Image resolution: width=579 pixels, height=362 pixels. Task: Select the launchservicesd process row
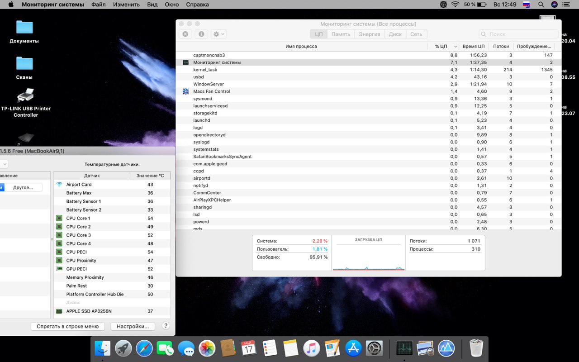[x=368, y=106]
